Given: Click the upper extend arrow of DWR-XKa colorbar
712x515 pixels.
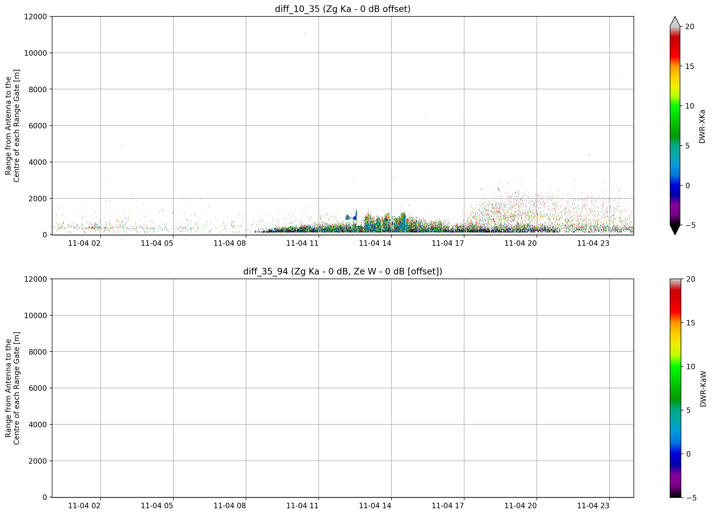Looking at the screenshot, I should click(x=675, y=22).
